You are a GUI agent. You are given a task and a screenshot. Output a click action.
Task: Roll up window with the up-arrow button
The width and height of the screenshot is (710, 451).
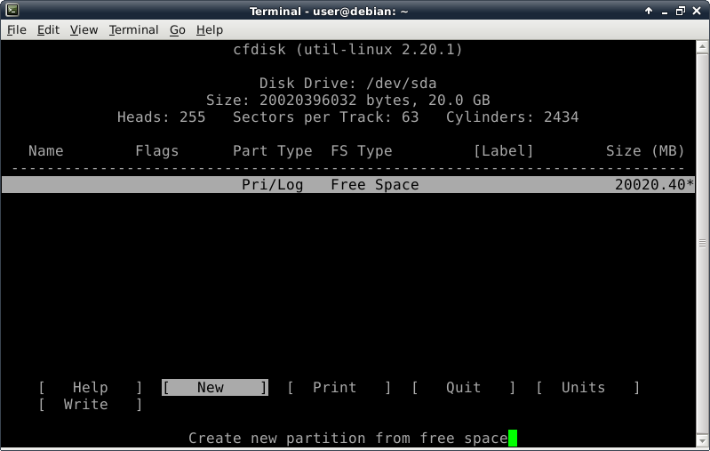point(647,11)
